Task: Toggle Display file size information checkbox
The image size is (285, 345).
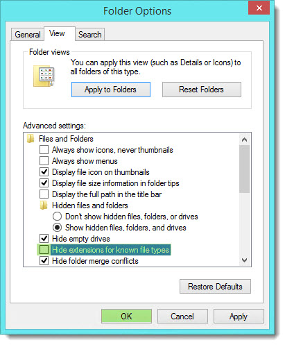Action: (44, 183)
